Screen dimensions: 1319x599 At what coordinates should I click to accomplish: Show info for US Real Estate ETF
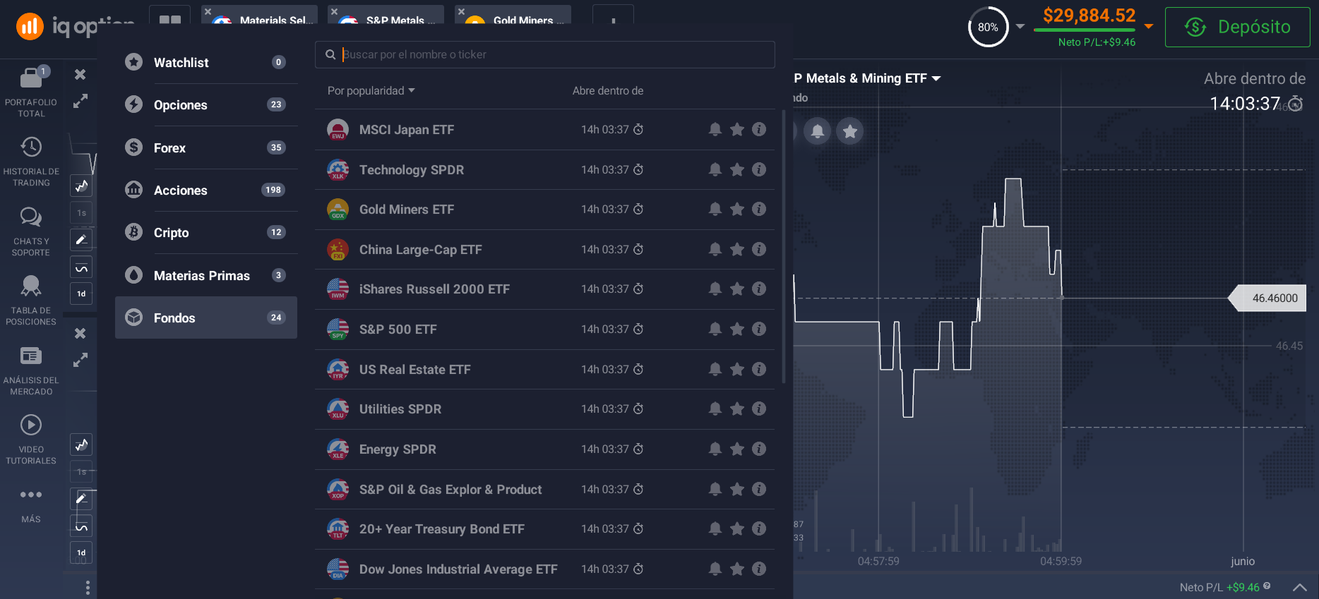(759, 369)
